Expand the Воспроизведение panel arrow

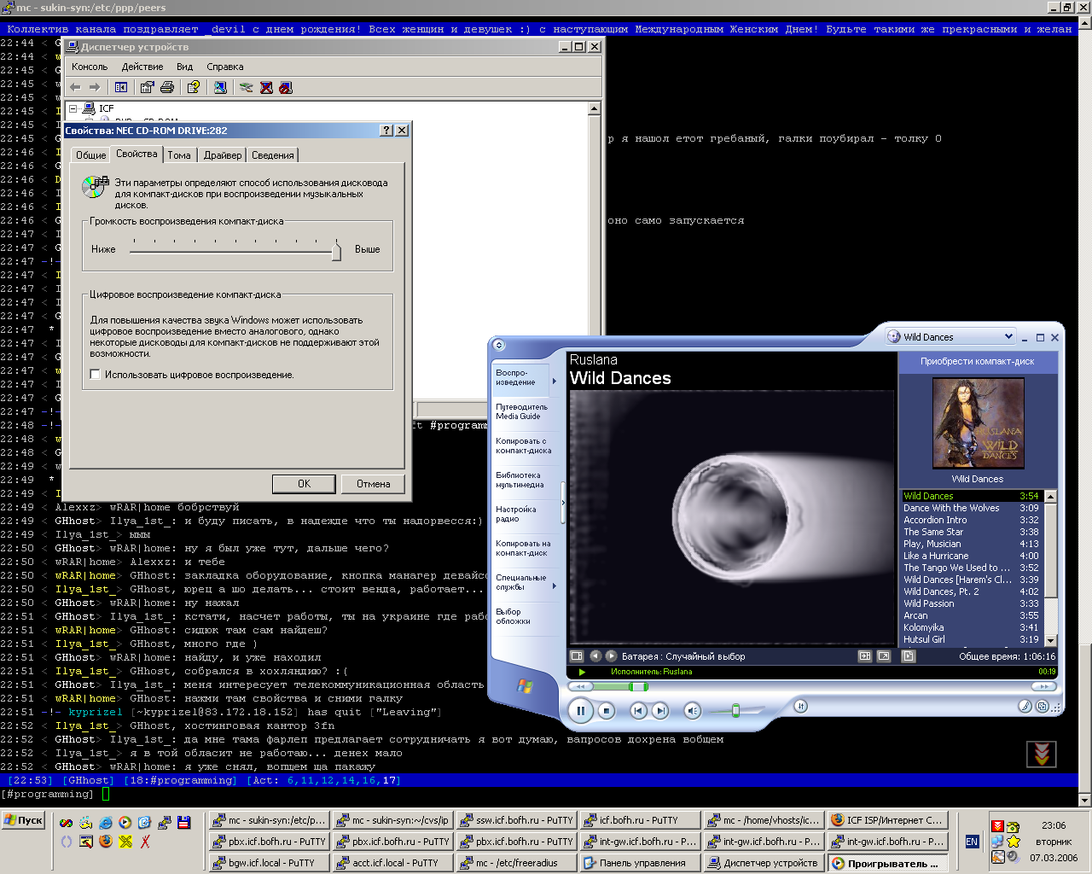(x=555, y=382)
